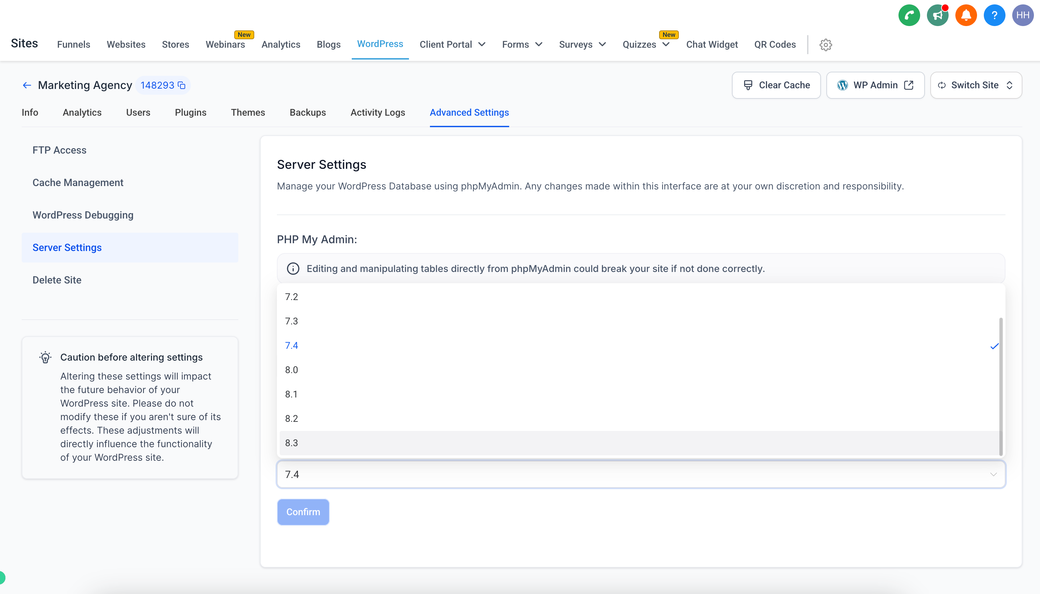Switch to the Backups tab

coord(307,113)
